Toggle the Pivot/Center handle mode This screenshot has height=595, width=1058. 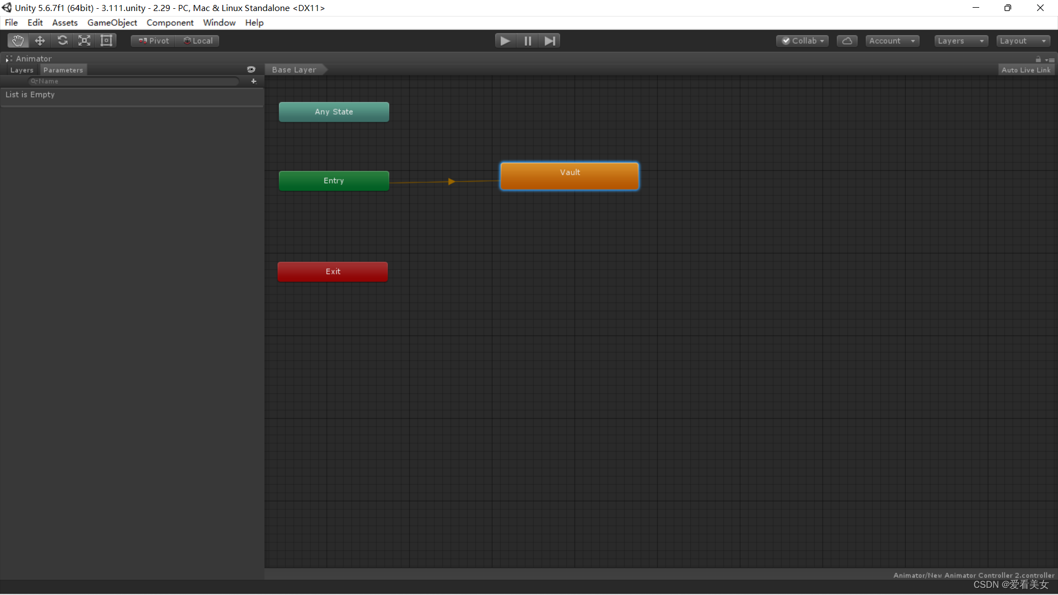click(x=153, y=41)
